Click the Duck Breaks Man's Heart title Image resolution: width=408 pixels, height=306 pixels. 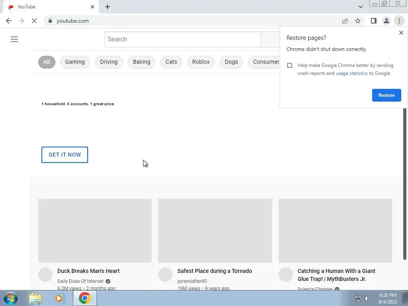(88, 271)
